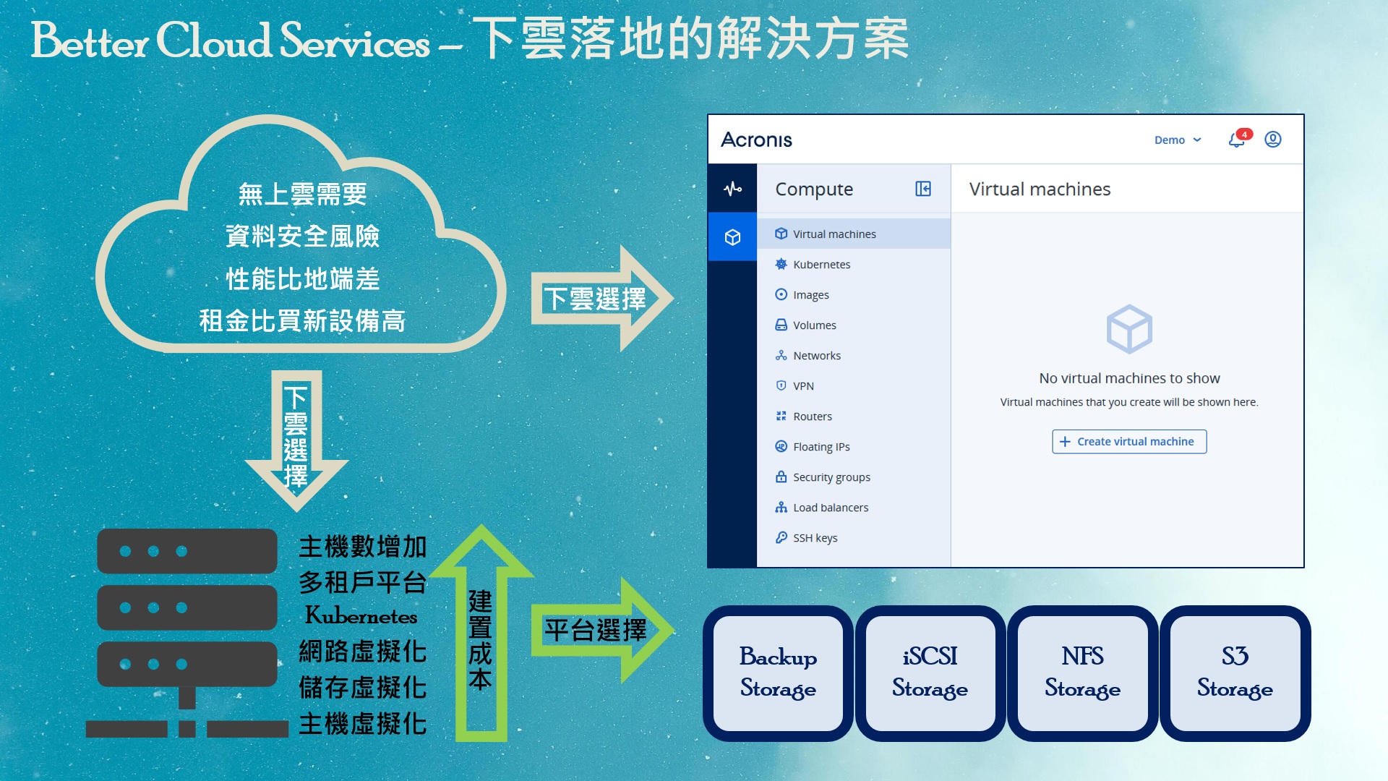Click the SSH keys key icon
This screenshot has height=781, width=1388.
click(x=781, y=537)
